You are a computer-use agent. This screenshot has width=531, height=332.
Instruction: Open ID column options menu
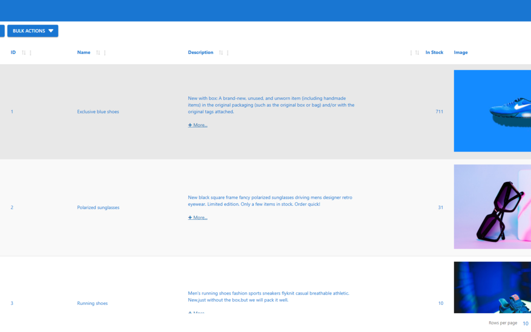point(30,53)
